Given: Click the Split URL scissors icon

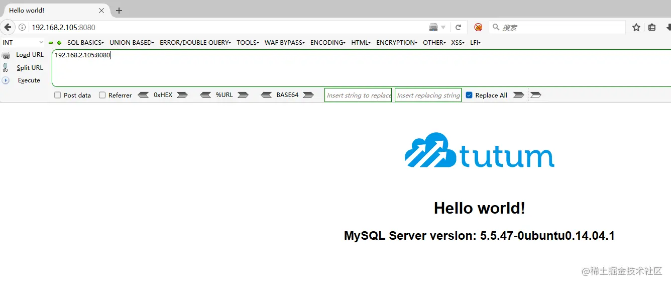Looking at the screenshot, I should [x=6, y=68].
